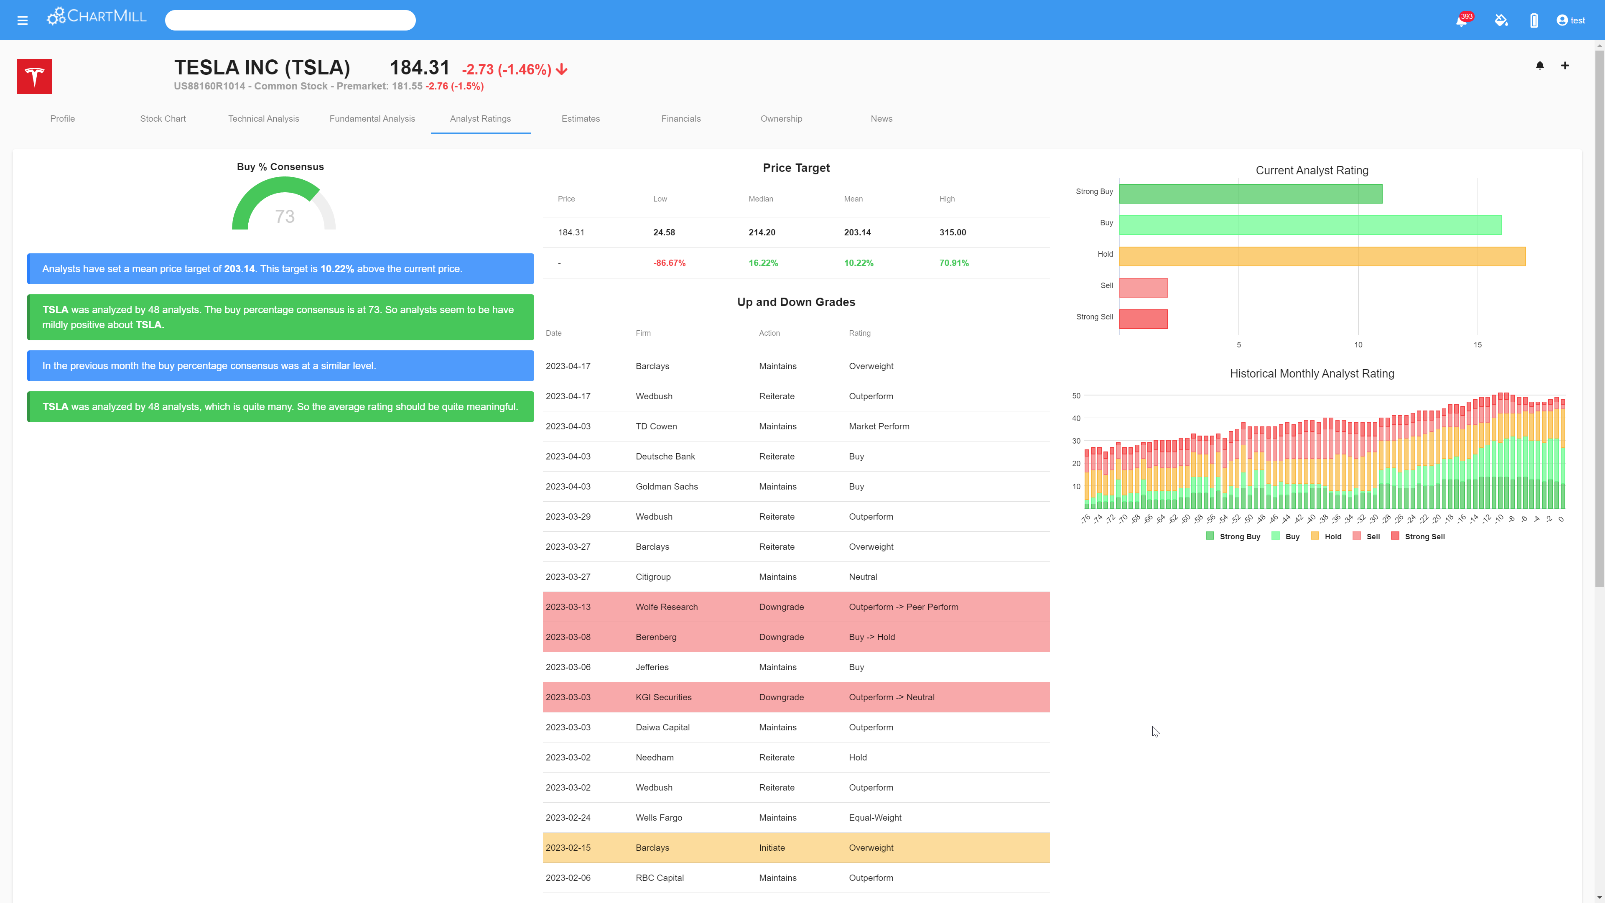Open the News tab
Viewport: 1605px width, 903px height.
point(881,118)
